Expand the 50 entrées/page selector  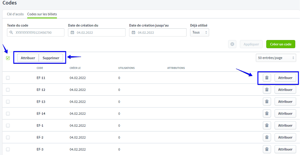tap(276, 58)
